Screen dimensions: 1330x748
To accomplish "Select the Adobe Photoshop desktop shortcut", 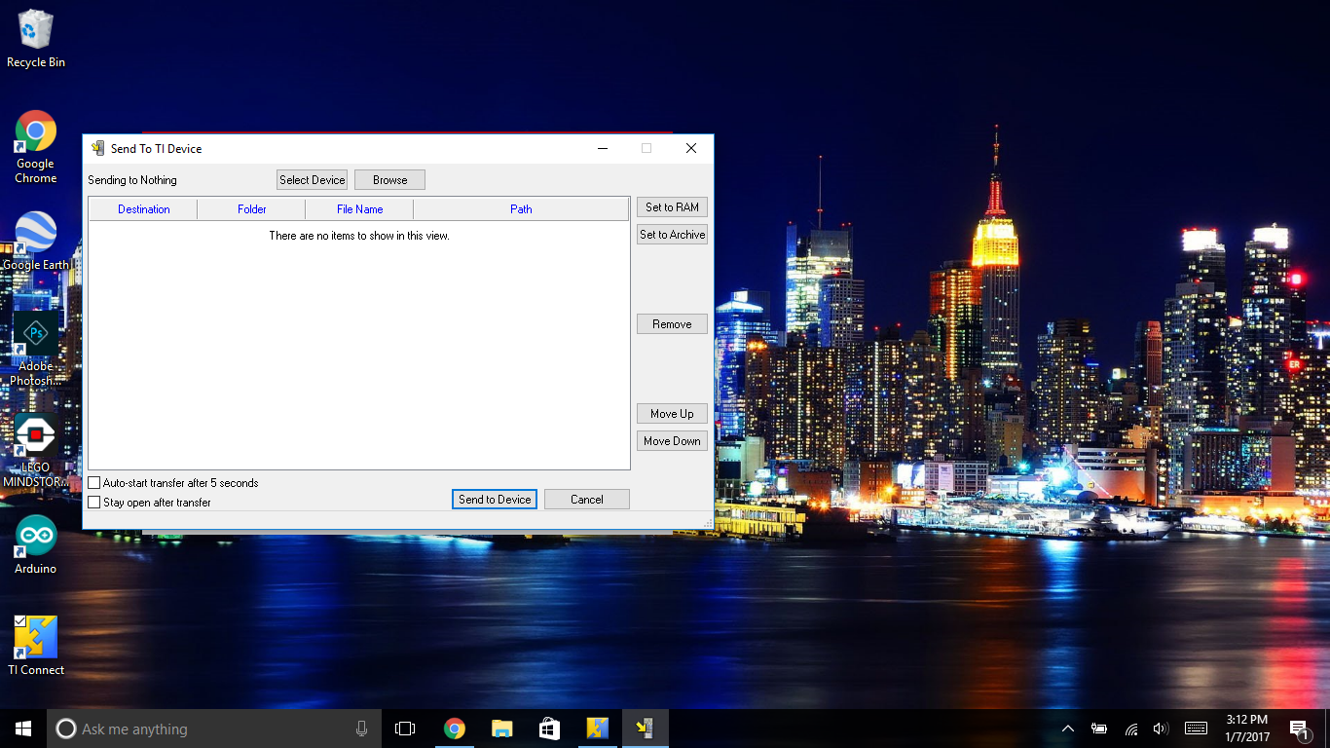I will tap(36, 350).
